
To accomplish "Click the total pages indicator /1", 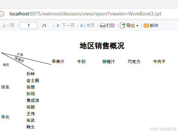I will click(x=44, y=26).
